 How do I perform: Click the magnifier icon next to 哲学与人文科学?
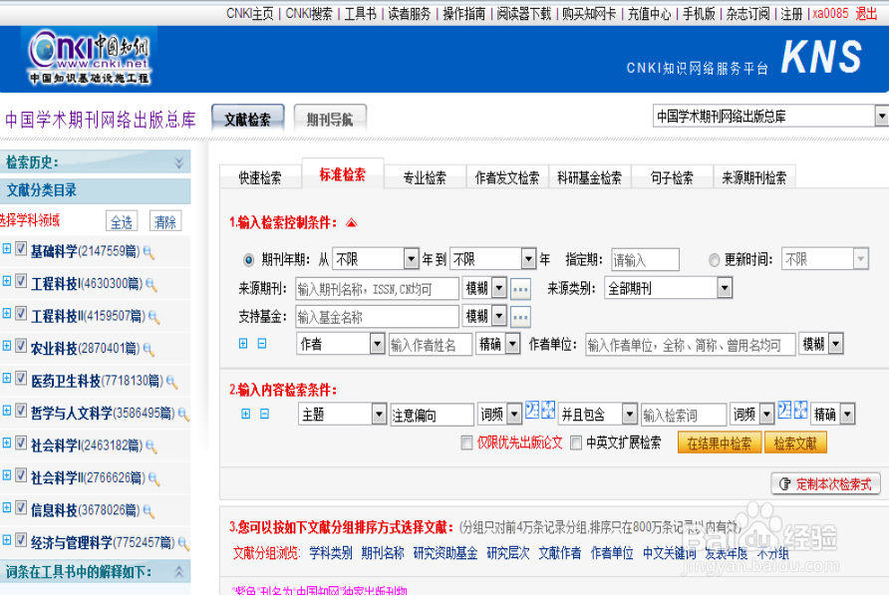click(x=183, y=415)
